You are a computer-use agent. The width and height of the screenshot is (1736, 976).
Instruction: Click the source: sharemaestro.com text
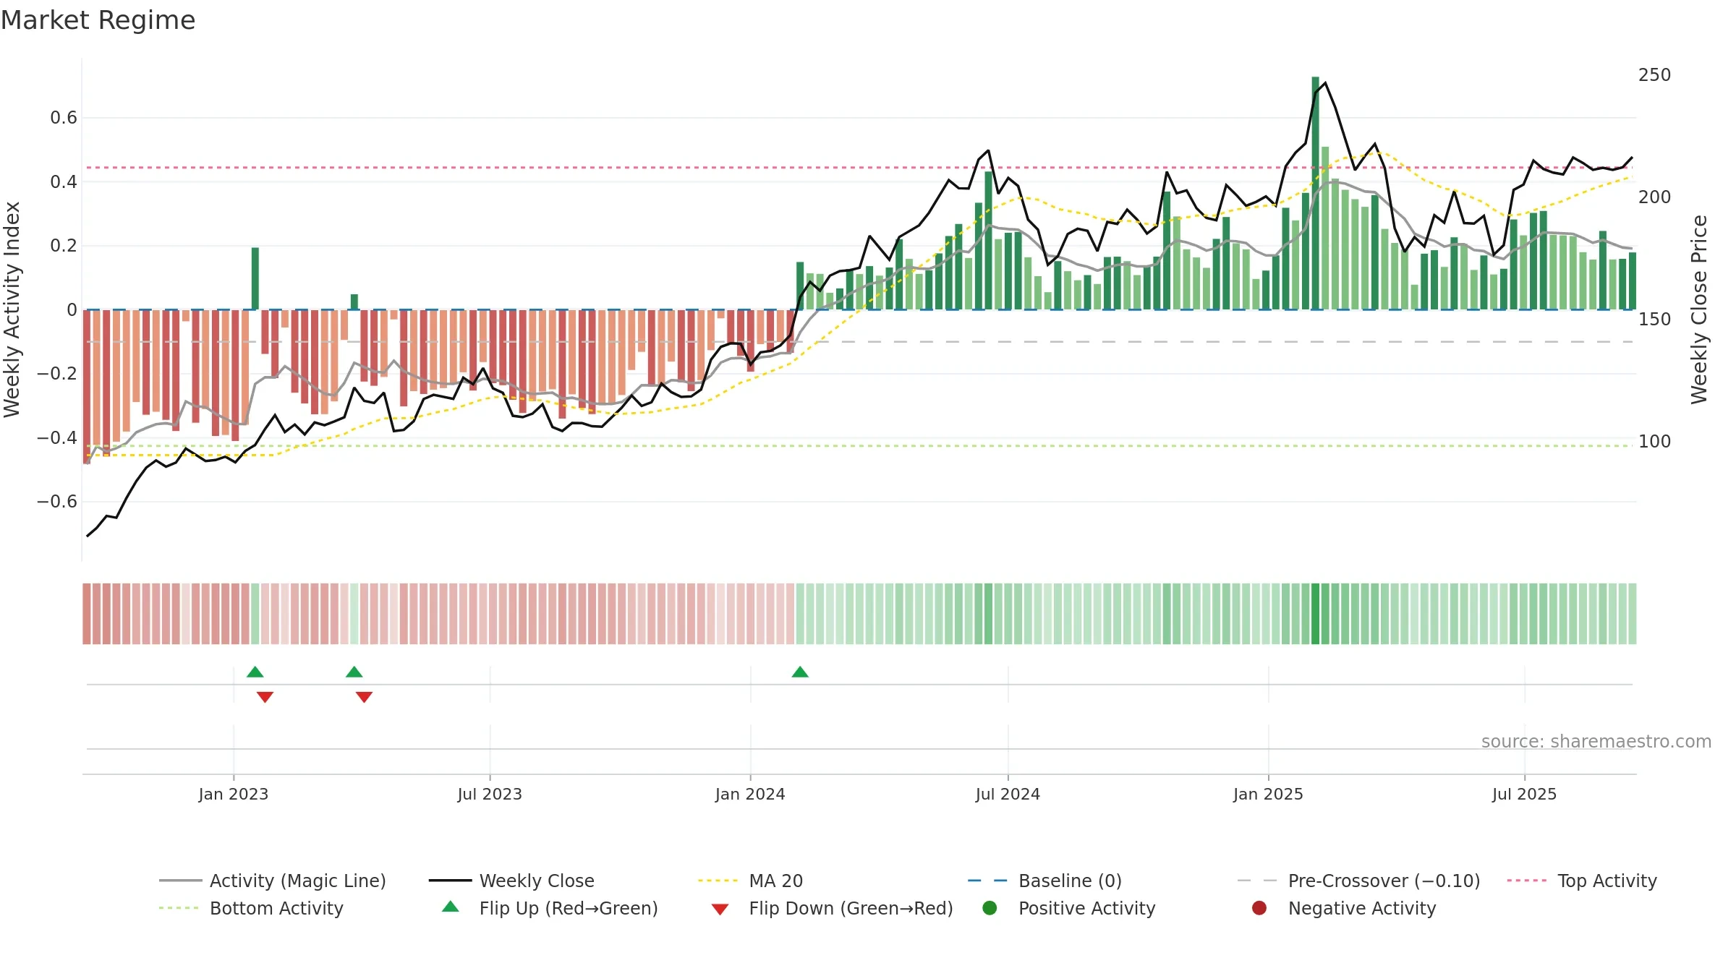click(1596, 741)
